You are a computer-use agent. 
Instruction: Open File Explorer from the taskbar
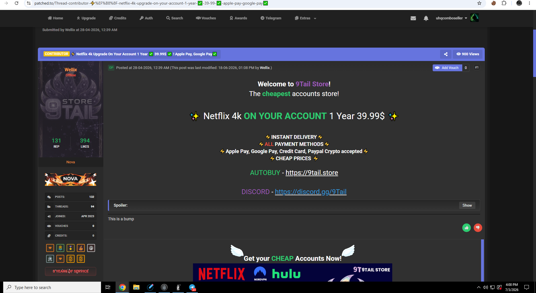136,287
